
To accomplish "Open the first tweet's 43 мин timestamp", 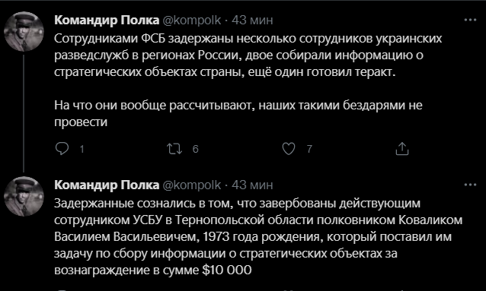I will [252, 20].
